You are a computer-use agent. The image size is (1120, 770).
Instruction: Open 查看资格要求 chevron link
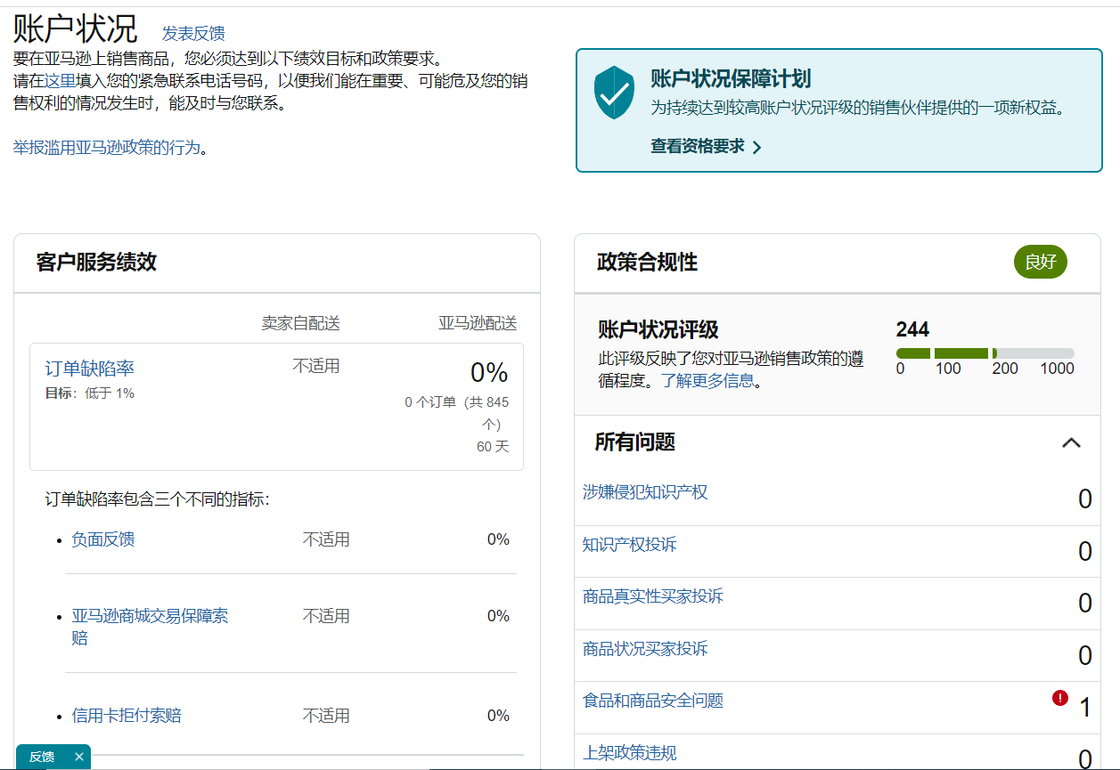point(706,147)
